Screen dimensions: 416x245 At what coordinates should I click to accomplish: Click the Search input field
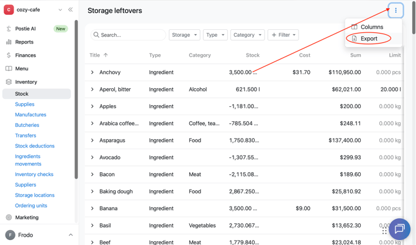(x=128, y=35)
